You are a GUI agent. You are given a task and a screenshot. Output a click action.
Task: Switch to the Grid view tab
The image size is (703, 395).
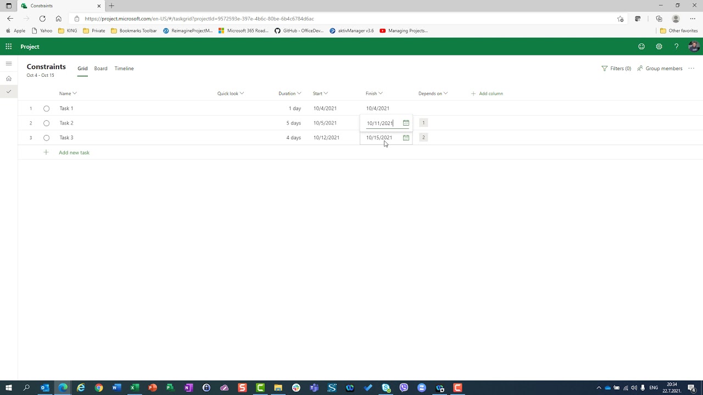(82, 69)
